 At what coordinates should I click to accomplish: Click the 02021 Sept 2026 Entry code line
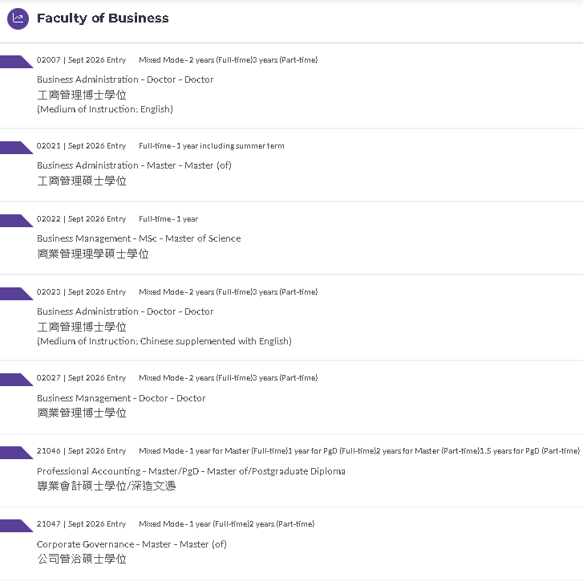81,146
